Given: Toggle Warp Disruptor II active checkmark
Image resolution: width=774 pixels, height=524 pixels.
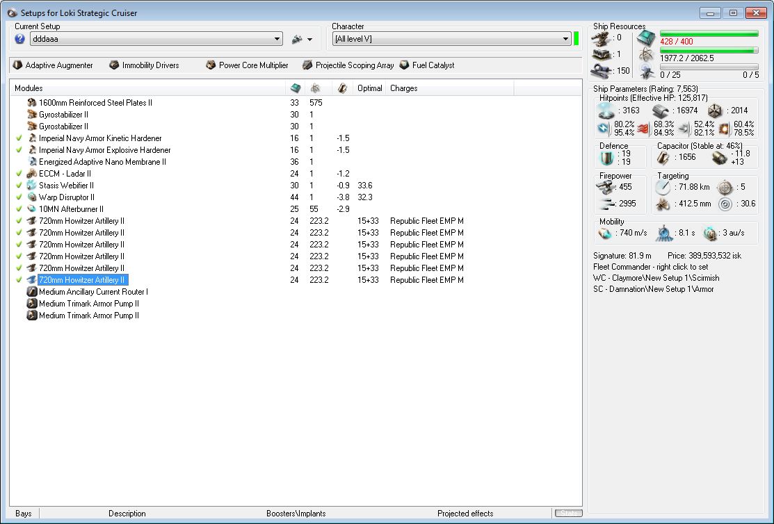Looking at the screenshot, I should pos(19,197).
